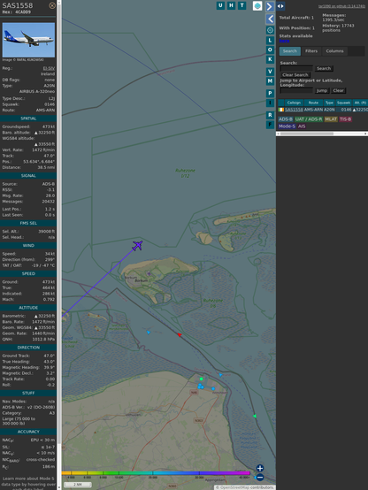The image size is (368, 490).
Task: Toggle the T map button
Action: 241,5
